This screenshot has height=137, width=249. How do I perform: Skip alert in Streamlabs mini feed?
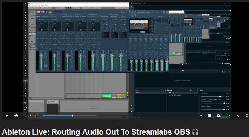tap(227, 72)
